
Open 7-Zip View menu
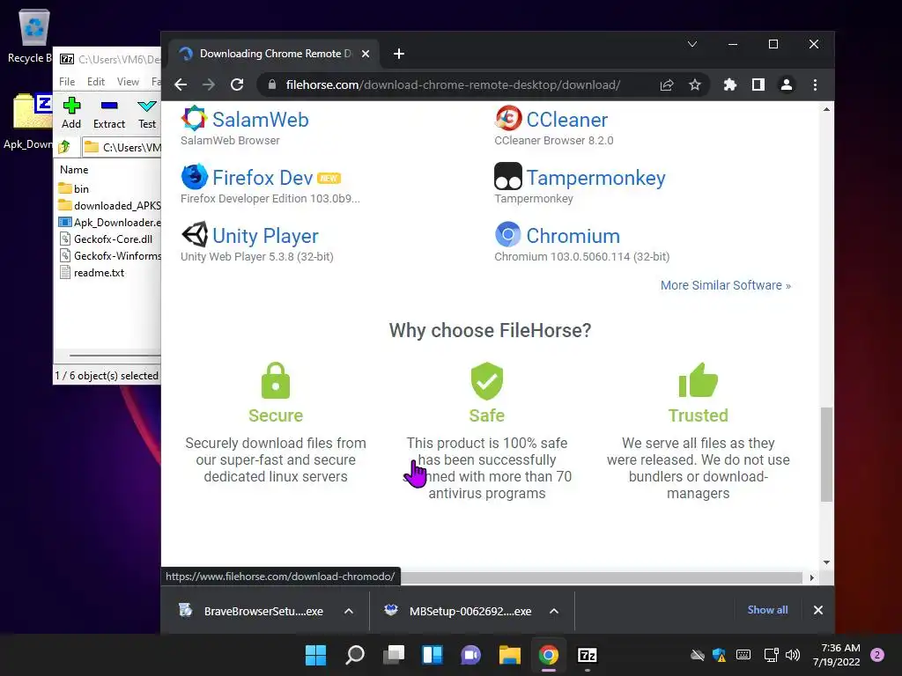[128, 82]
